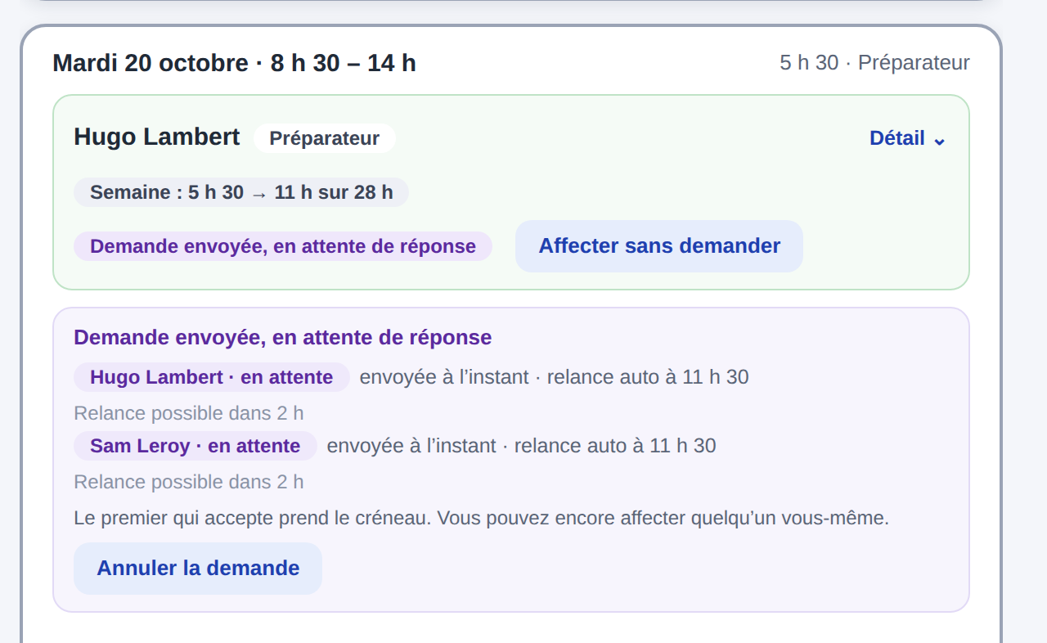1047x643 pixels.
Task: Click the purple status pill in Hugo Lambert's card
Action: (x=283, y=246)
